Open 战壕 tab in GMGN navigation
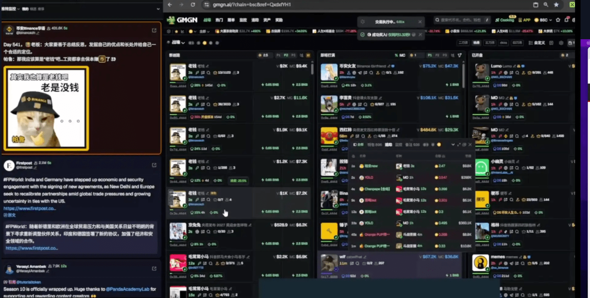 [207, 20]
